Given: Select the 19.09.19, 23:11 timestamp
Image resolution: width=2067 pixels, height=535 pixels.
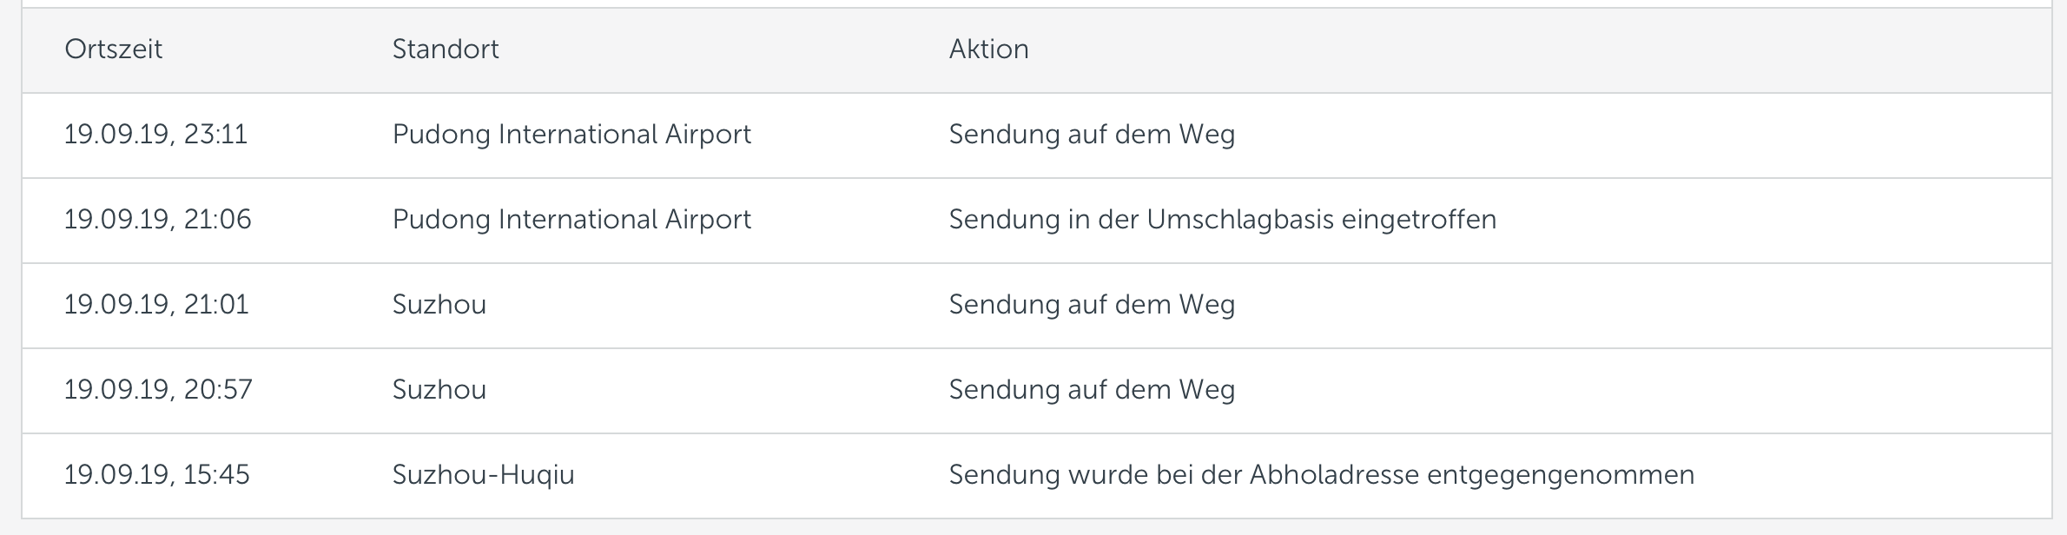Looking at the screenshot, I should (x=155, y=135).
